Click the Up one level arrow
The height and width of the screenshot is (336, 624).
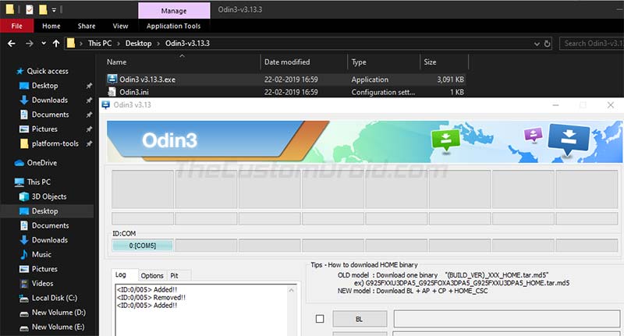click(56, 44)
